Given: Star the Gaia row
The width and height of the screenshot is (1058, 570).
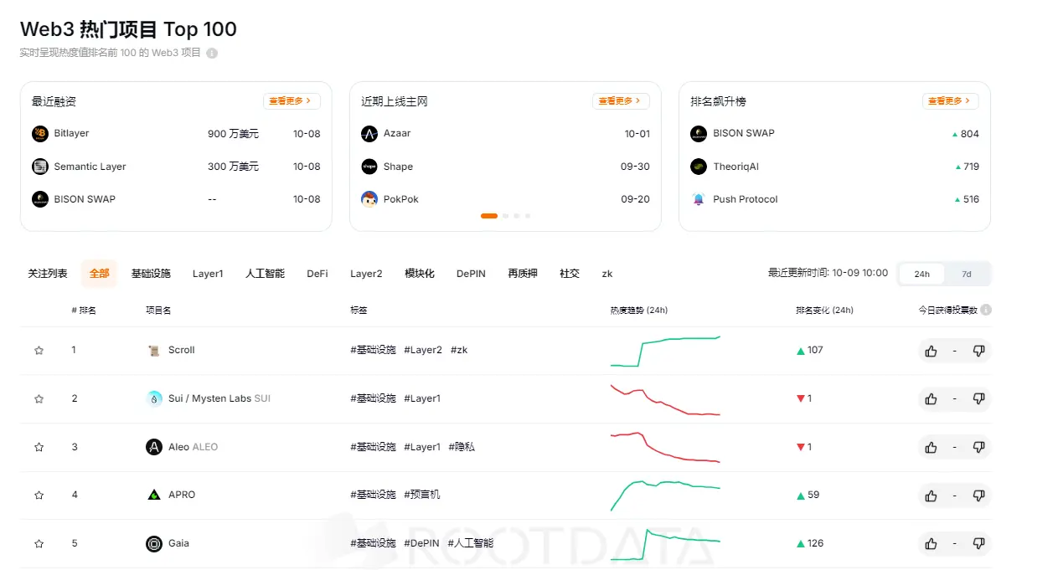Looking at the screenshot, I should [x=39, y=543].
